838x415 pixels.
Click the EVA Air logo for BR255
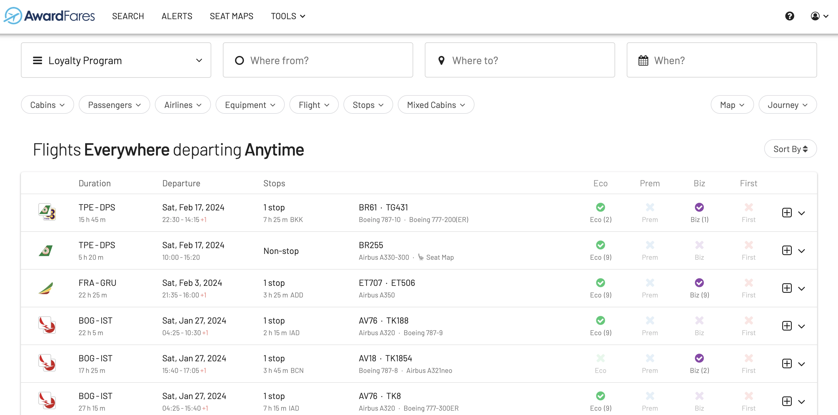coord(46,250)
